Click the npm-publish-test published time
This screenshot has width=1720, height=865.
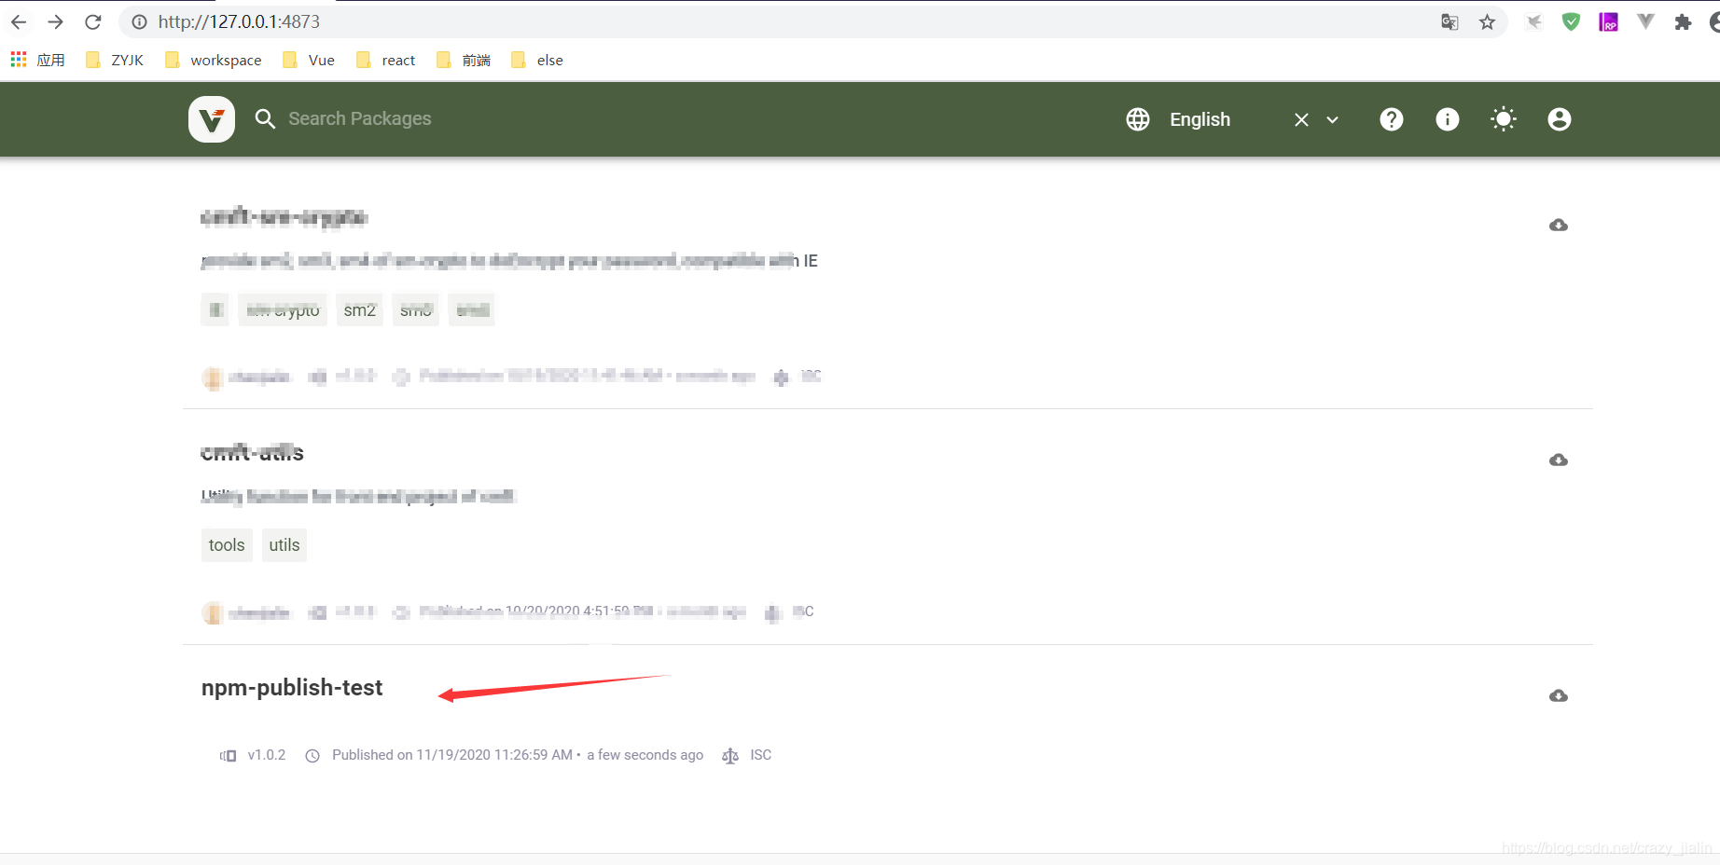[x=518, y=755]
